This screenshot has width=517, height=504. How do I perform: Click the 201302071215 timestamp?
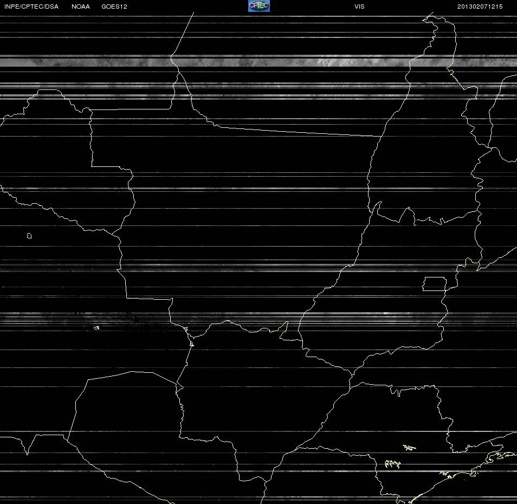click(x=480, y=7)
